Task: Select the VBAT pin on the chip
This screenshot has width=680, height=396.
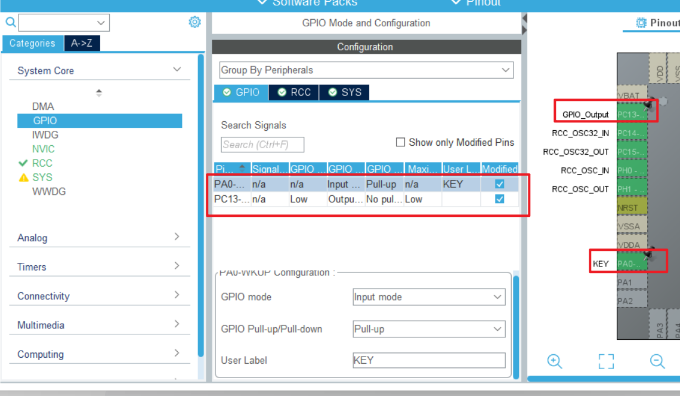Action: [632, 94]
